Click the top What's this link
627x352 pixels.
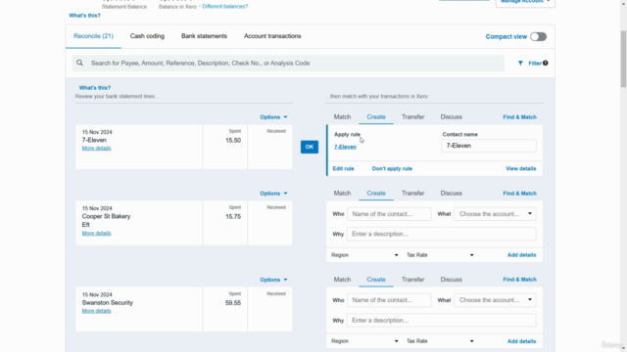coord(85,16)
